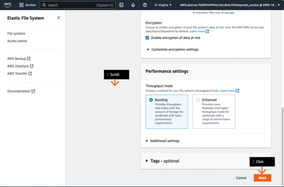This screenshot has height=187, width=284.
Task: Open the notifications bell icon
Action: (133, 5)
